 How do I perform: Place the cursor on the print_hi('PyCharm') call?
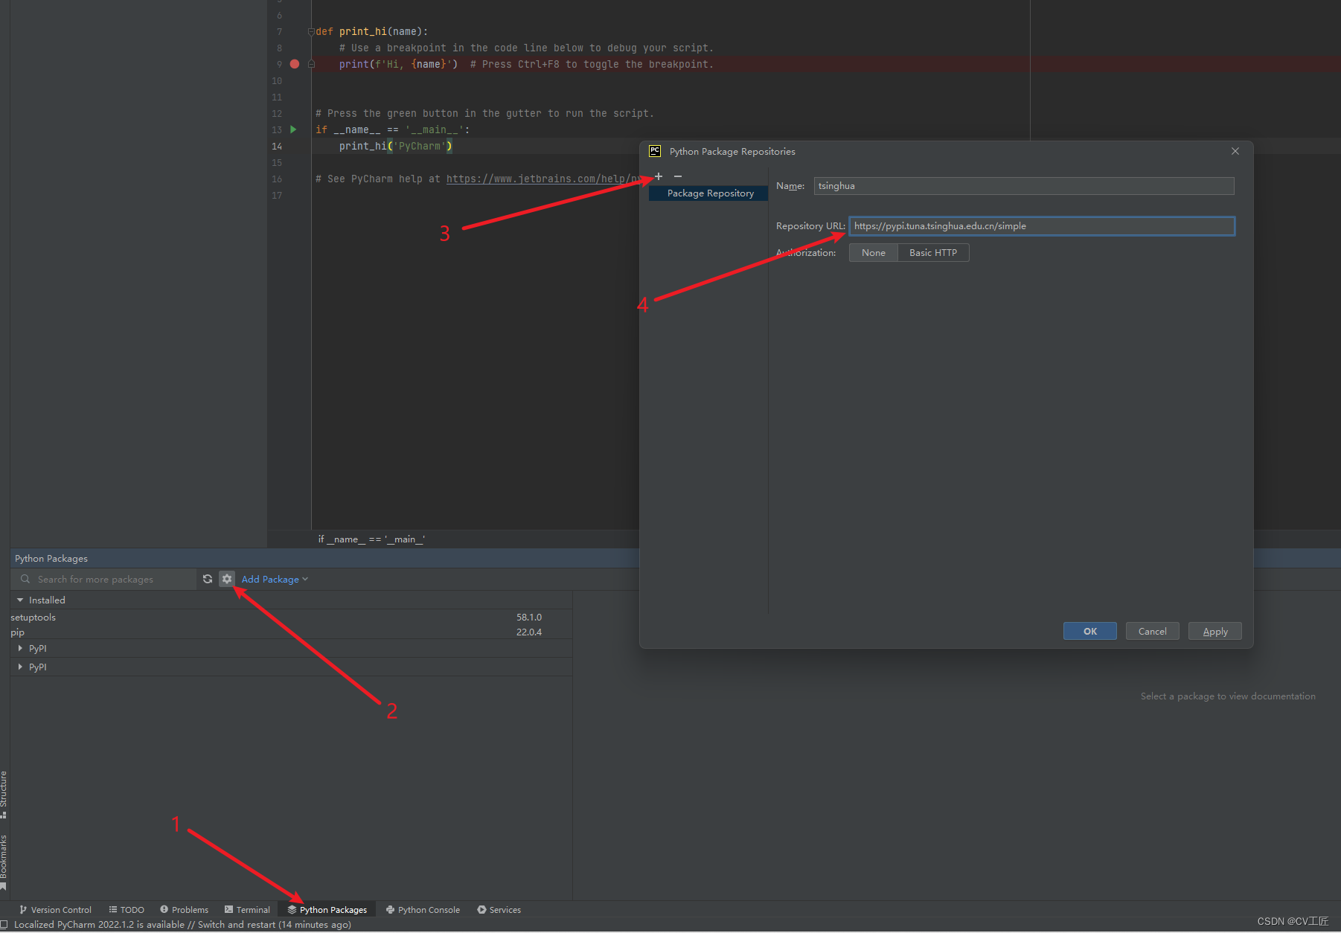point(396,147)
